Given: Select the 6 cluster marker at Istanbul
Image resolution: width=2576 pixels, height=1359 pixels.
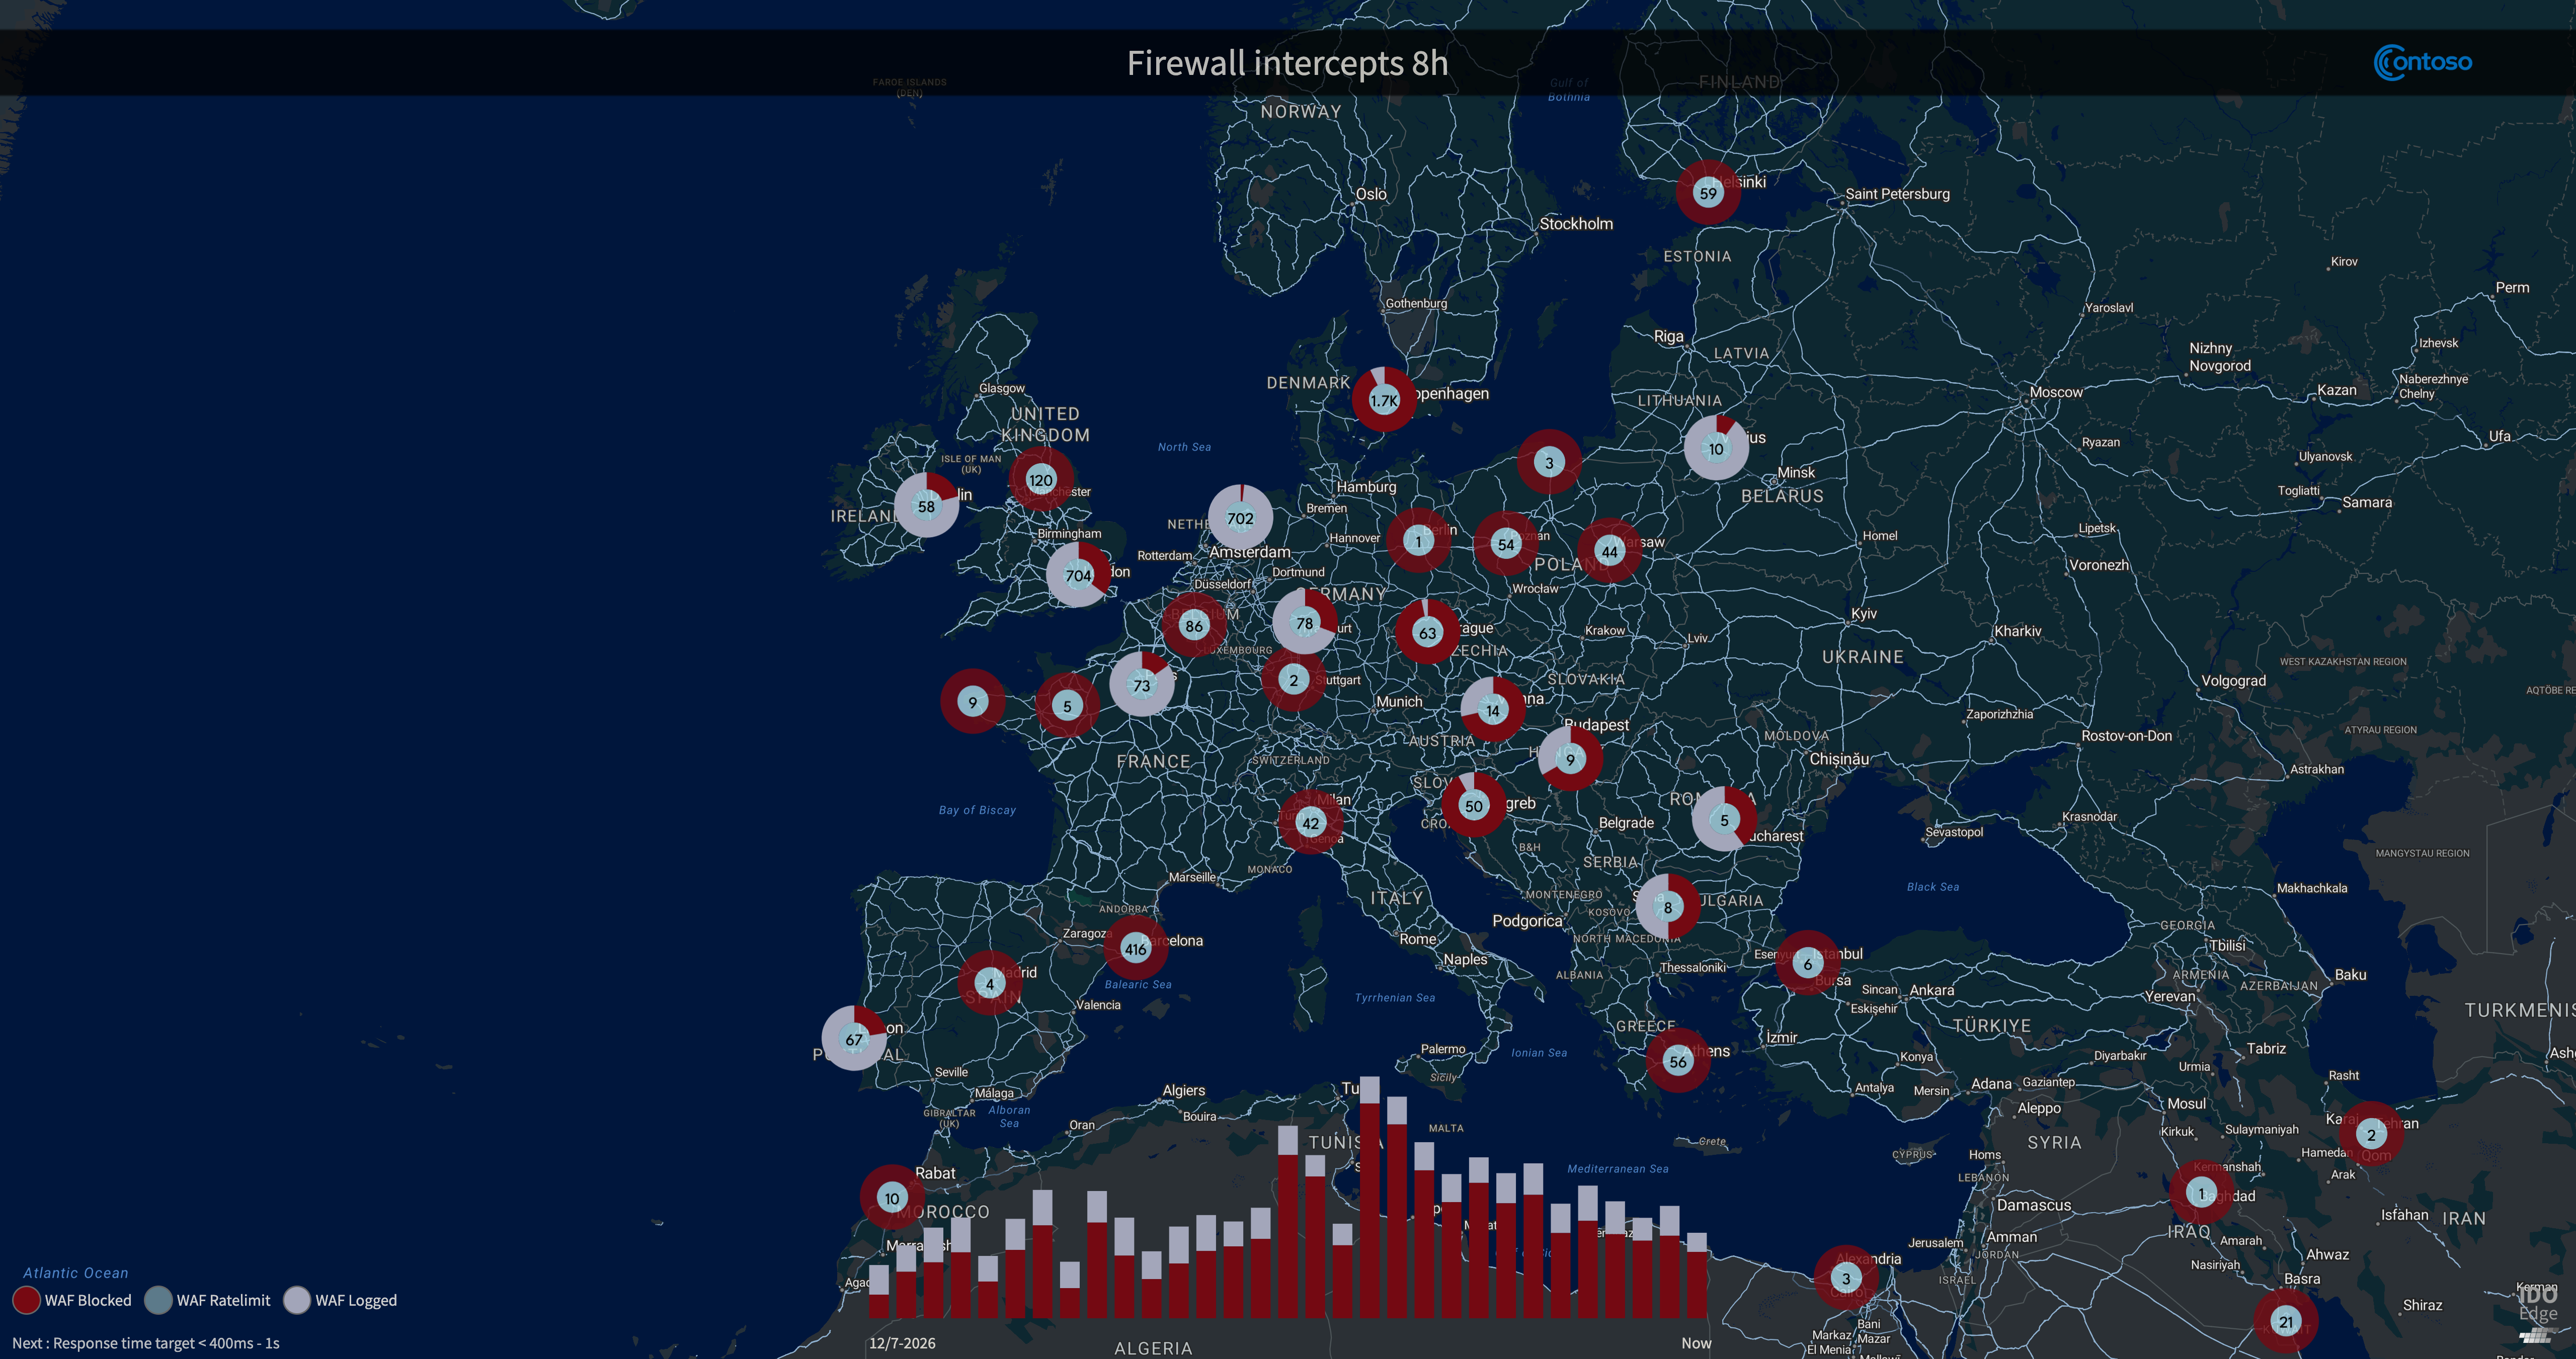Looking at the screenshot, I should (1807, 964).
